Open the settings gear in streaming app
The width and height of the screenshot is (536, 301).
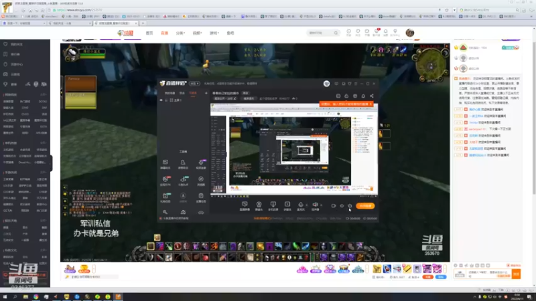pyautogui.click(x=350, y=206)
